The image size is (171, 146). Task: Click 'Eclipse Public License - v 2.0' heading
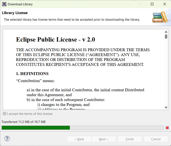(56, 39)
